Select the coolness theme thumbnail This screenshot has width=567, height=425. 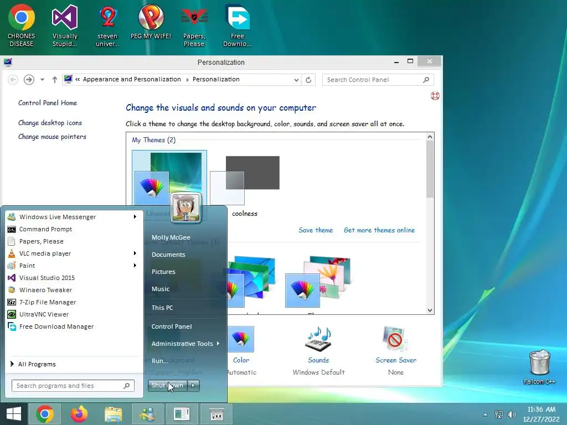(245, 181)
